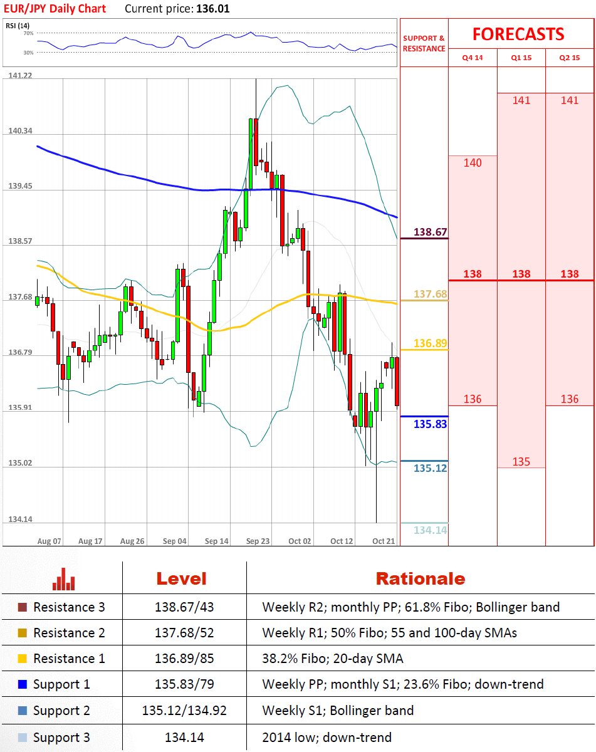
Task: Click the "135" forecast in Q1 15 column
Action: [521, 462]
